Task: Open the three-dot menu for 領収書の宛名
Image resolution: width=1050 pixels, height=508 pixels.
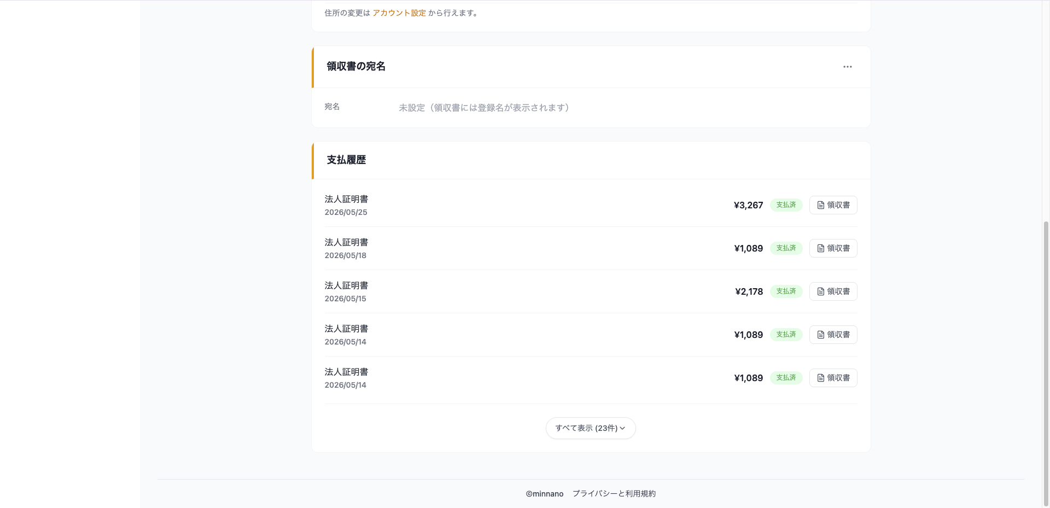Action: [847, 67]
